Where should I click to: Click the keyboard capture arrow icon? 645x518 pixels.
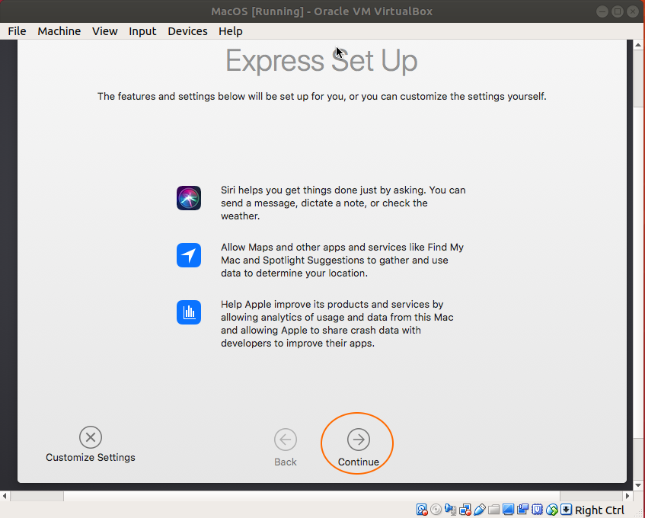click(x=567, y=509)
